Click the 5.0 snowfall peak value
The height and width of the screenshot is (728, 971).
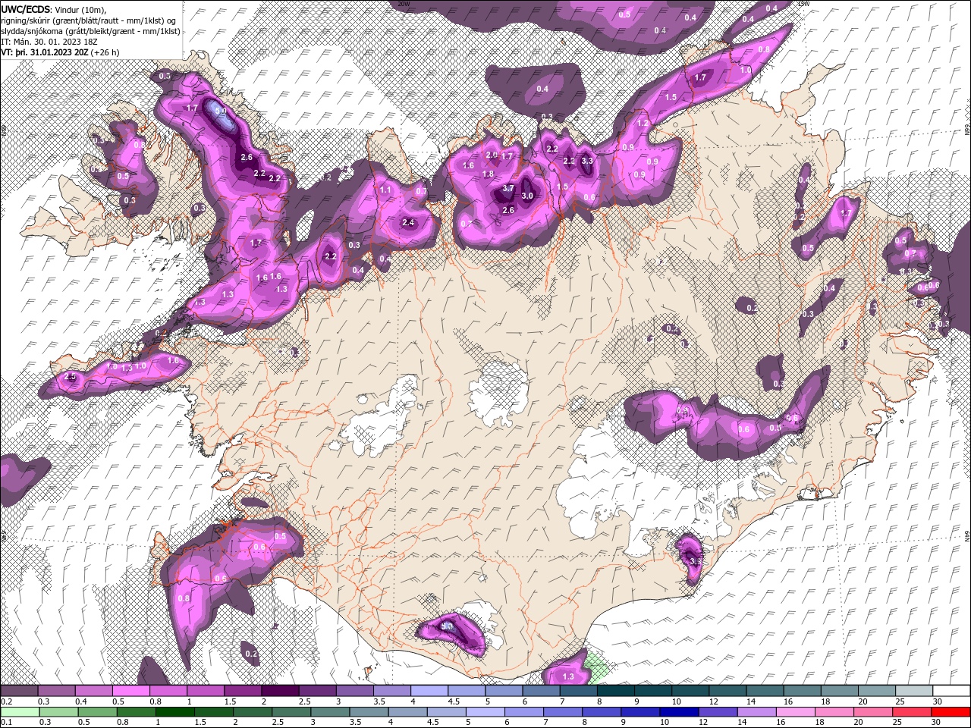tap(221, 111)
